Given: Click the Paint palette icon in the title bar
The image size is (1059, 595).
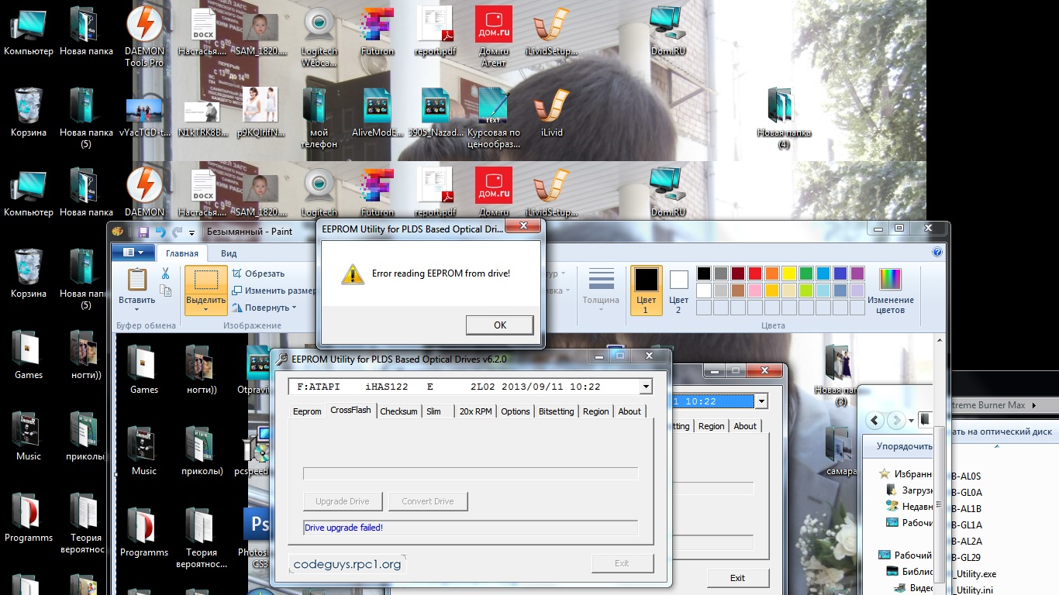Looking at the screenshot, I should pos(118,231).
